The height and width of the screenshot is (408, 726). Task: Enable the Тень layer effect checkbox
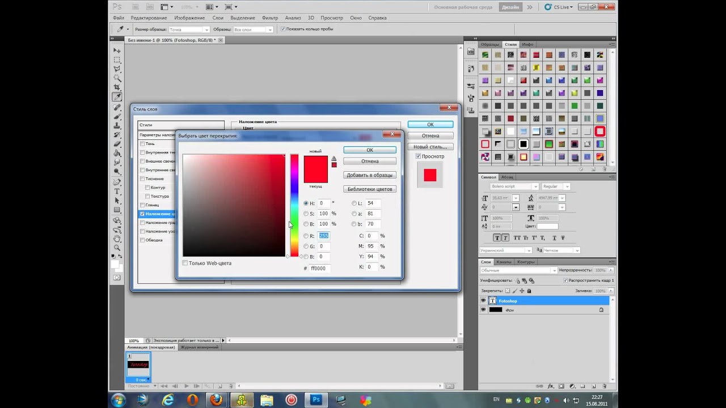point(142,144)
